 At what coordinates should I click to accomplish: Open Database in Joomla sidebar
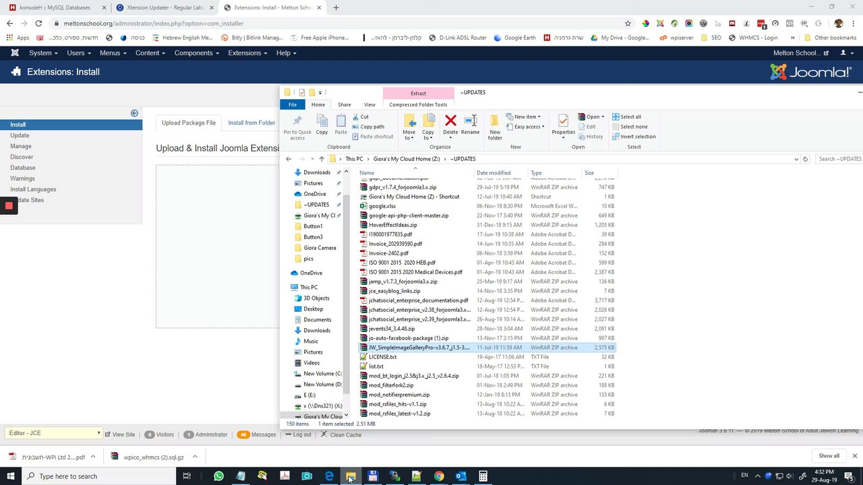click(x=23, y=168)
